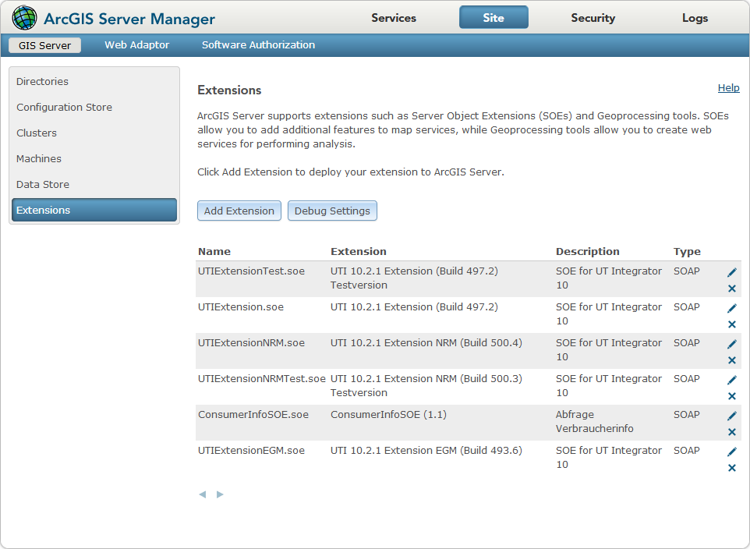
Task: Open the Services tab
Action: tap(394, 18)
